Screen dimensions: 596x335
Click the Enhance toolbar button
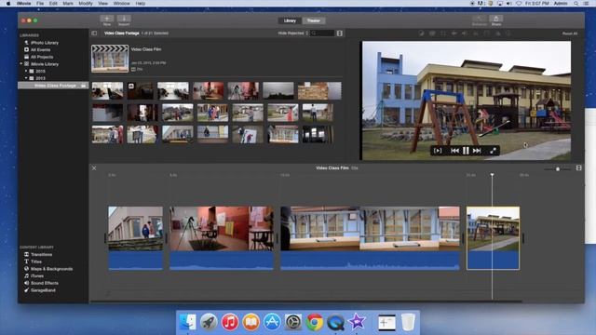pos(479,20)
